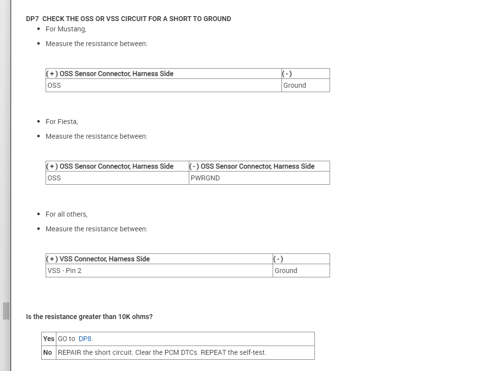This screenshot has height=371, width=485.
Task: Click the "(-)" header in the VSS table
Action: click(x=279, y=259)
